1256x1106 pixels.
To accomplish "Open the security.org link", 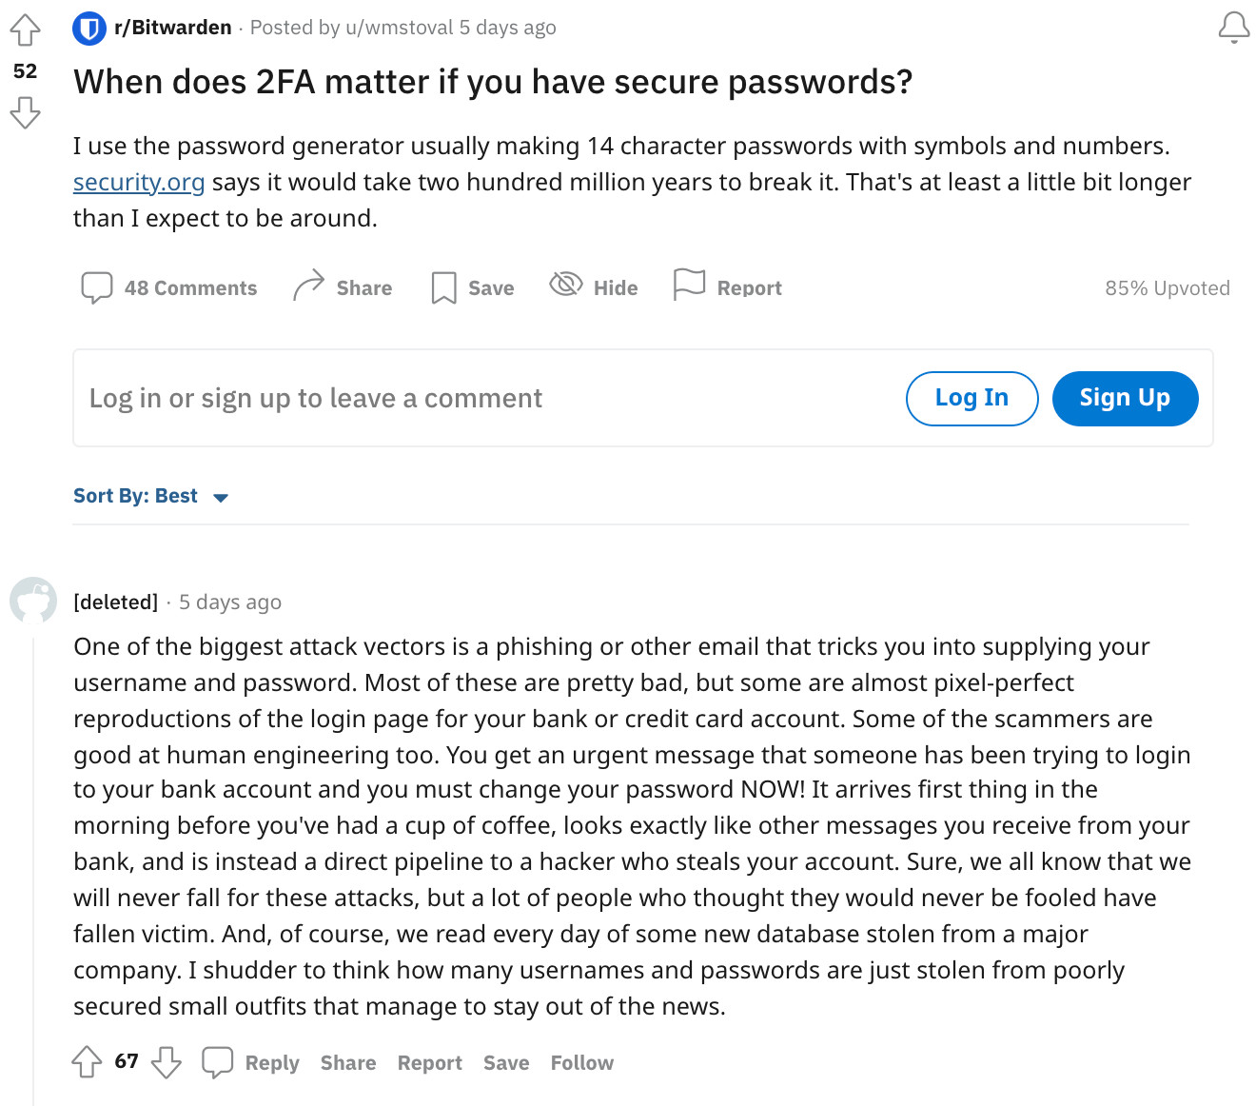I will coord(138,182).
